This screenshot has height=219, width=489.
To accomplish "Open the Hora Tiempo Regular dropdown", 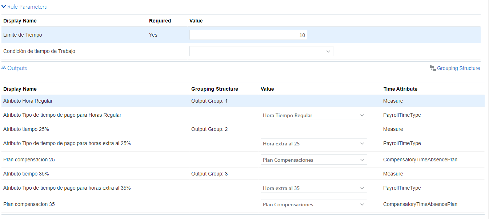I will tap(314, 115).
